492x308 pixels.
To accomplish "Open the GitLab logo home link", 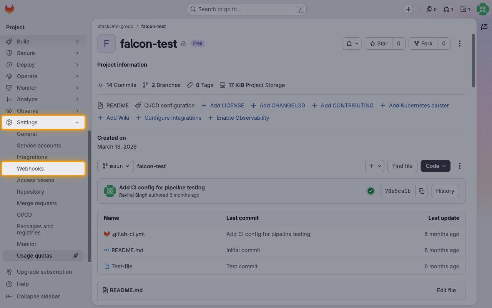I will 9,9.
